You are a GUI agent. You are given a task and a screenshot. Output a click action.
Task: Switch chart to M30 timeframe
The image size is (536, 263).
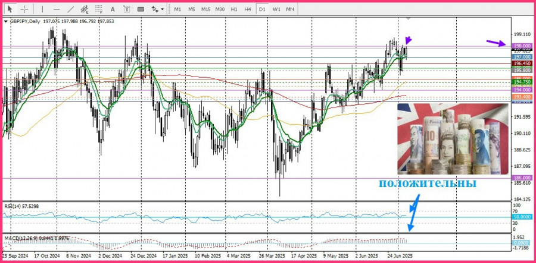[220, 9]
